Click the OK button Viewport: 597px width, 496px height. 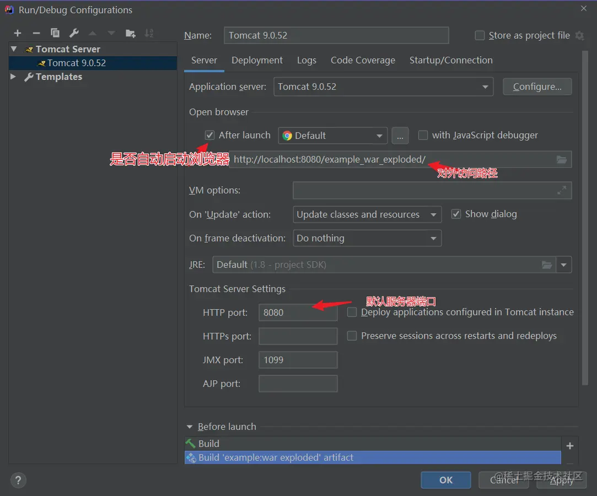tap(446, 480)
